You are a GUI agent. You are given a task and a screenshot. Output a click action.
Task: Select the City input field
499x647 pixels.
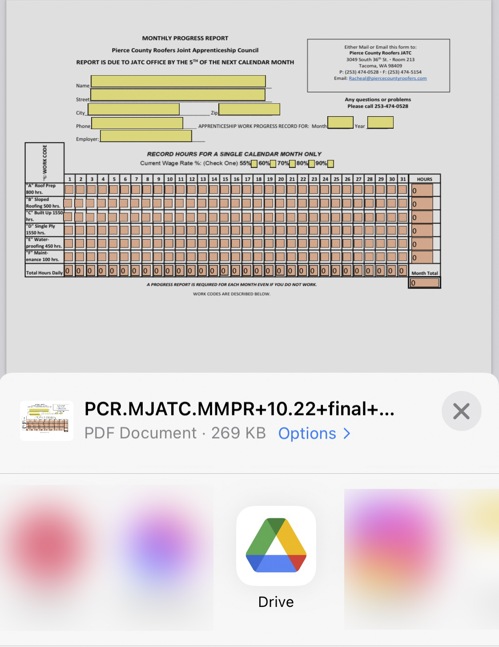[x=133, y=109]
